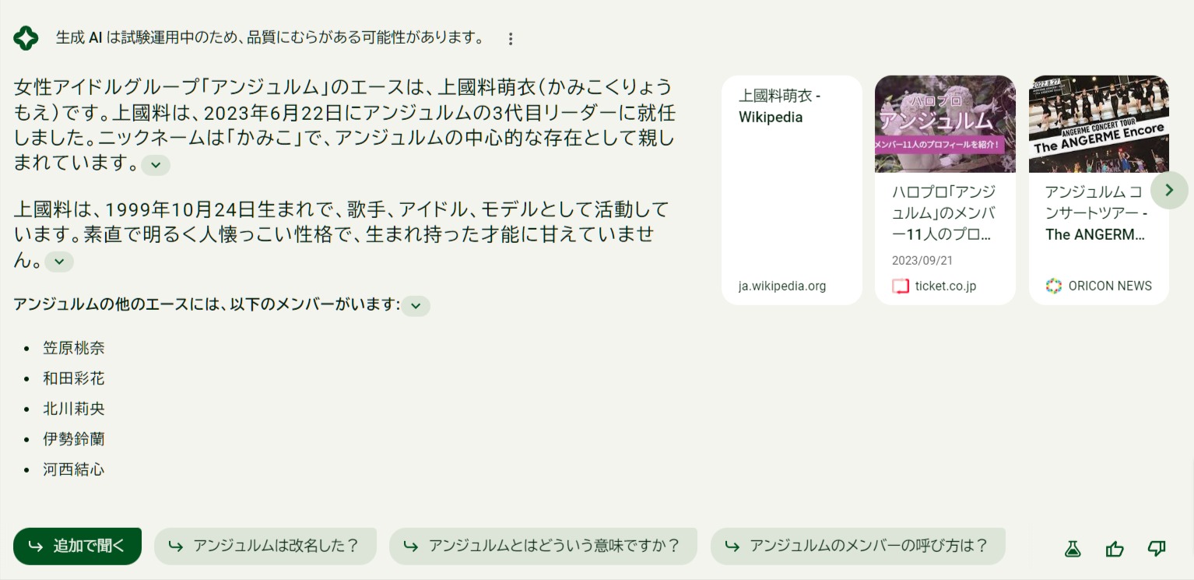Image resolution: width=1194 pixels, height=580 pixels.
Task: Click the list item 笠原桃奈
Action: (x=74, y=348)
